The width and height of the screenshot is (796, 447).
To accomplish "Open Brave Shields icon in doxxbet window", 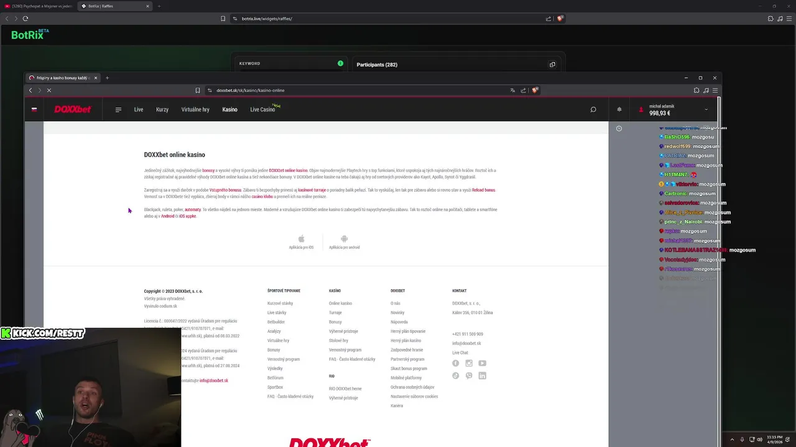I will pyautogui.click(x=535, y=91).
